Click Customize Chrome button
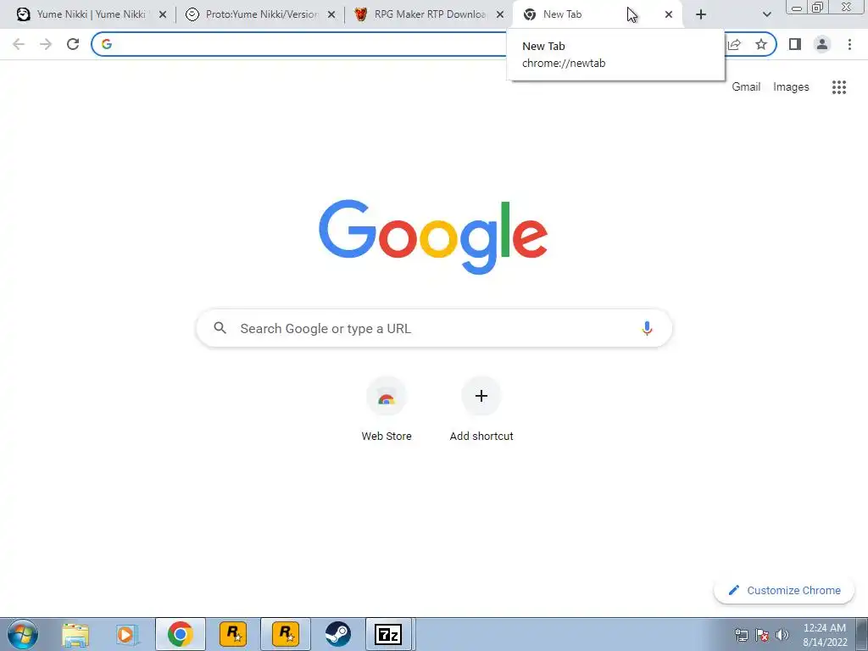The image size is (868, 651). 784,590
